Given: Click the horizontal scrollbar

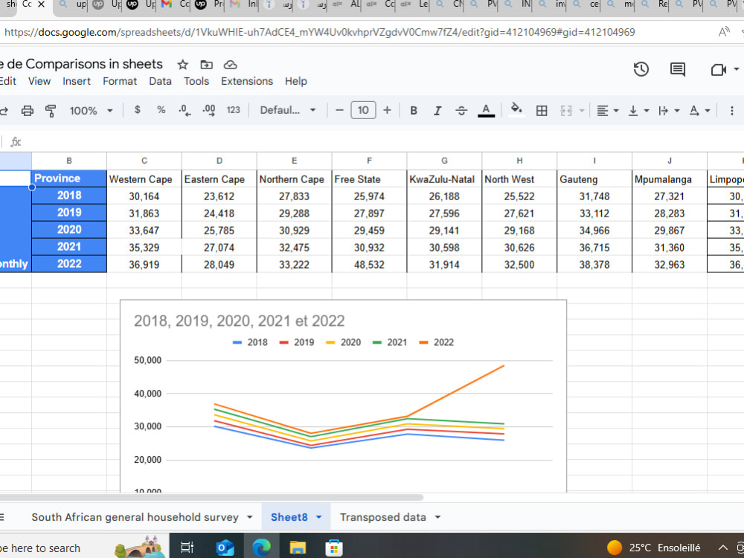Looking at the screenshot, I should pos(211,497).
